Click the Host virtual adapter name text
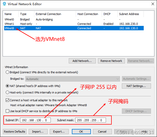 (49, 105)
